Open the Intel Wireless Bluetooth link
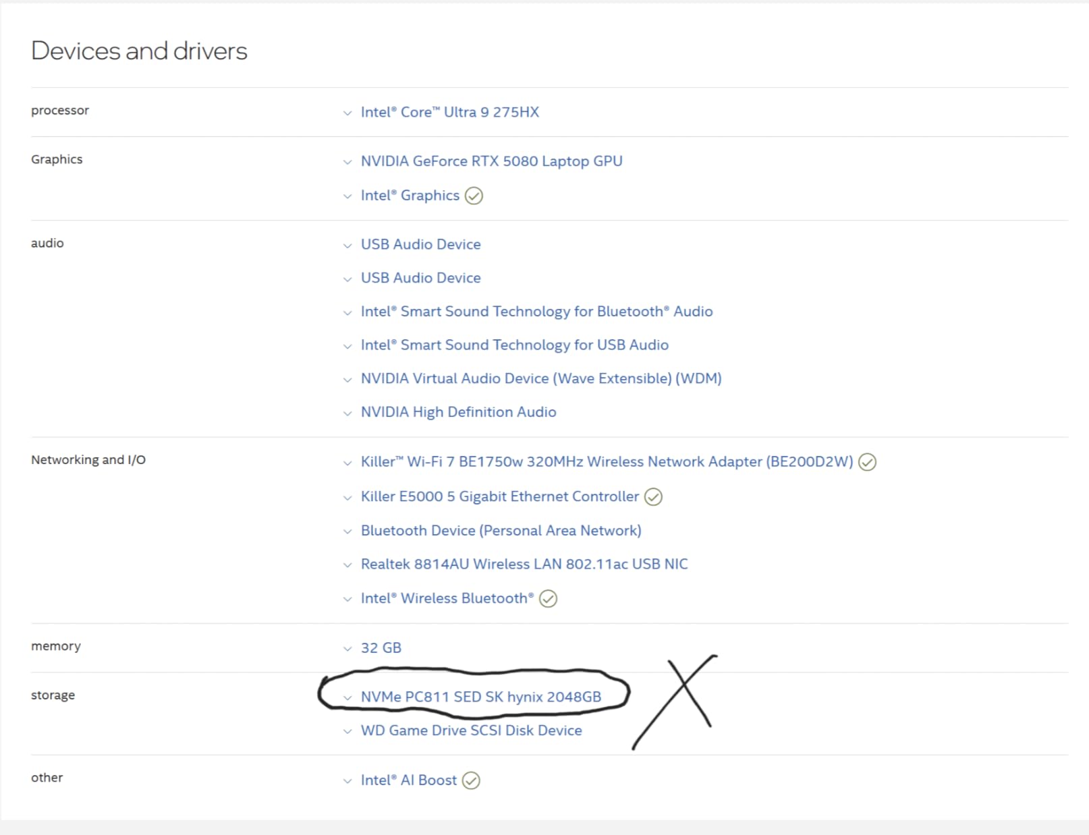The height and width of the screenshot is (835, 1089). point(447,598)
